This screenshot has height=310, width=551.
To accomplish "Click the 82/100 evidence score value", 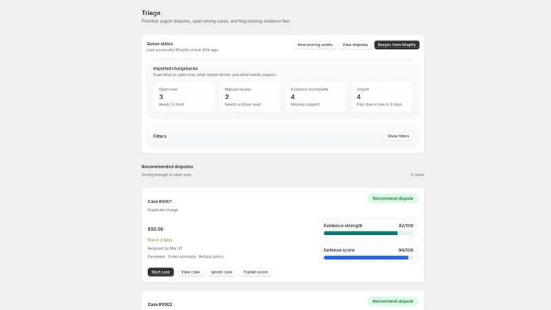I will tap(406, 226).
